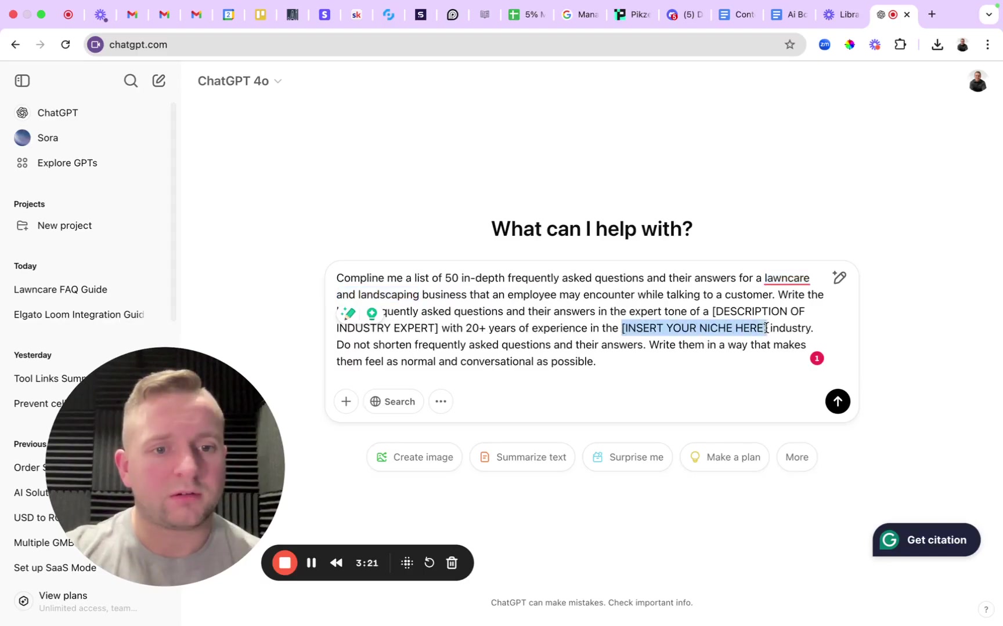Screen dimensions: 1003x626
Task: Click the site info icon in address bar
Action: 96,45
